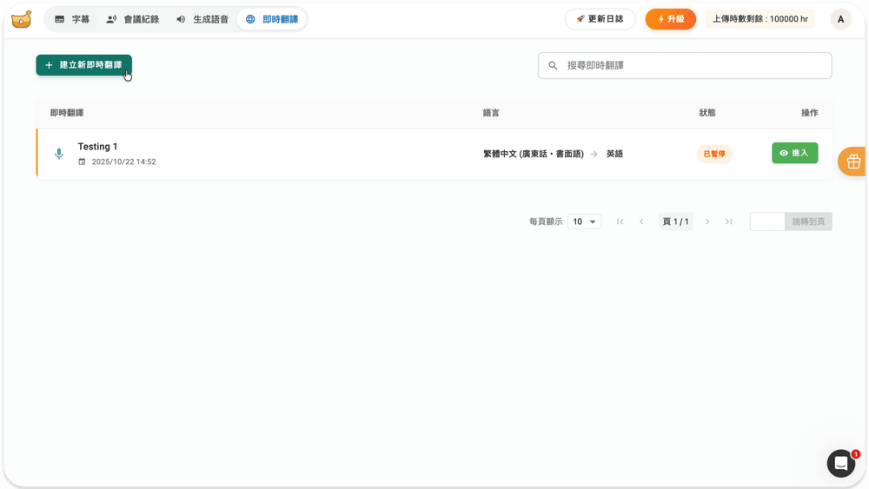This screenshot has height=489, width=869.
Task: Click the page number input next to 跳轉到頁
Action: (766, 221)
